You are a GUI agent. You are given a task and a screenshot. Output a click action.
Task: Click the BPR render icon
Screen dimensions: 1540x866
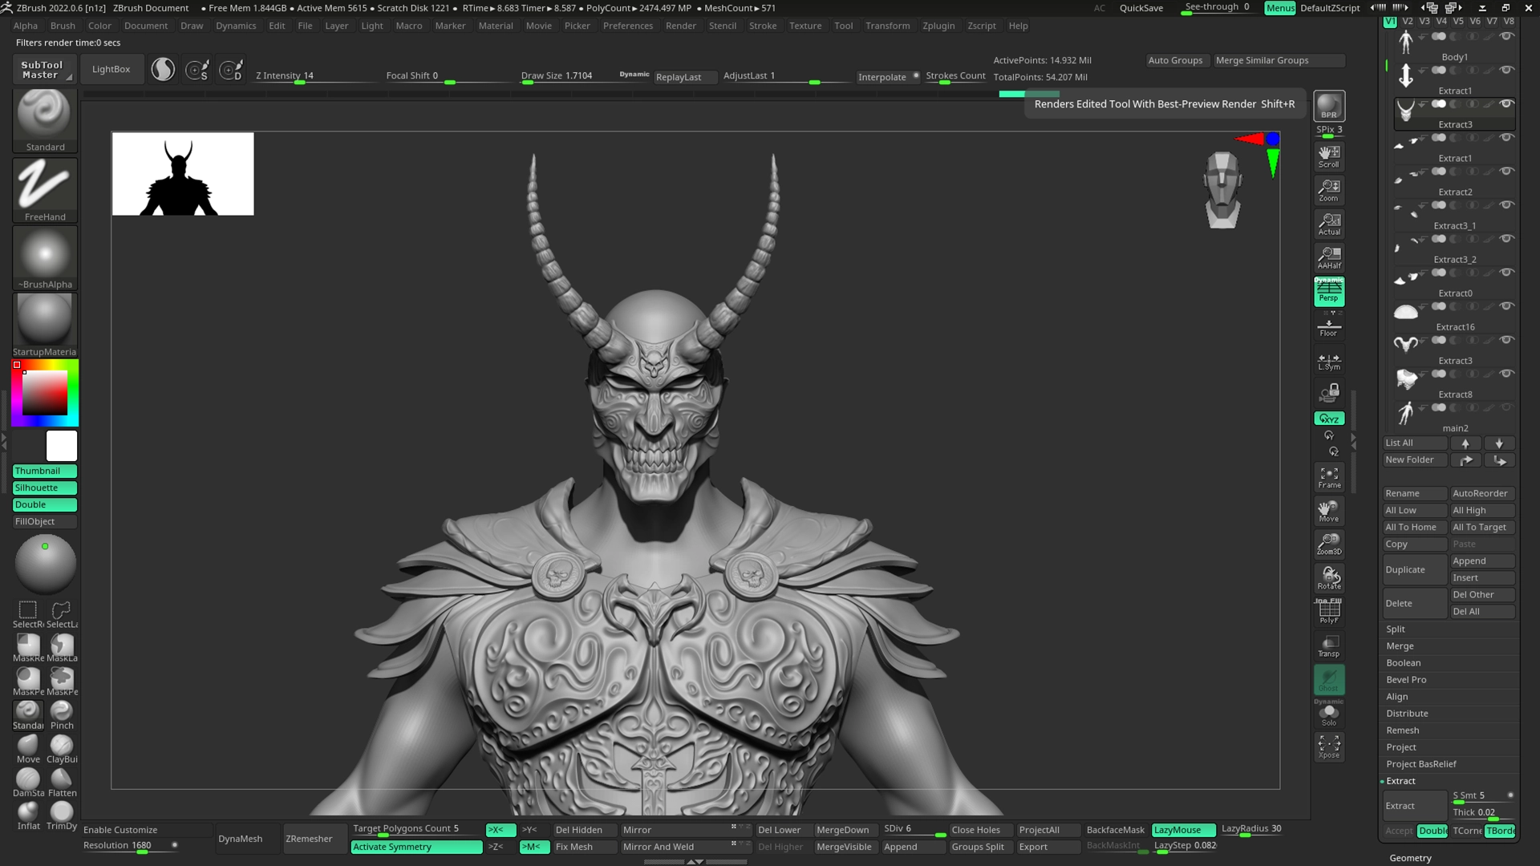pyautogui.click(x=1328, y=106)
